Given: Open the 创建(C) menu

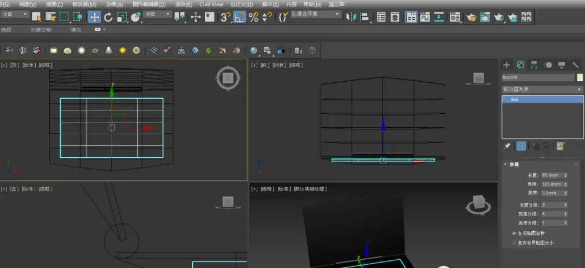Looking at the screenshot, I should [x=54, y=4].
